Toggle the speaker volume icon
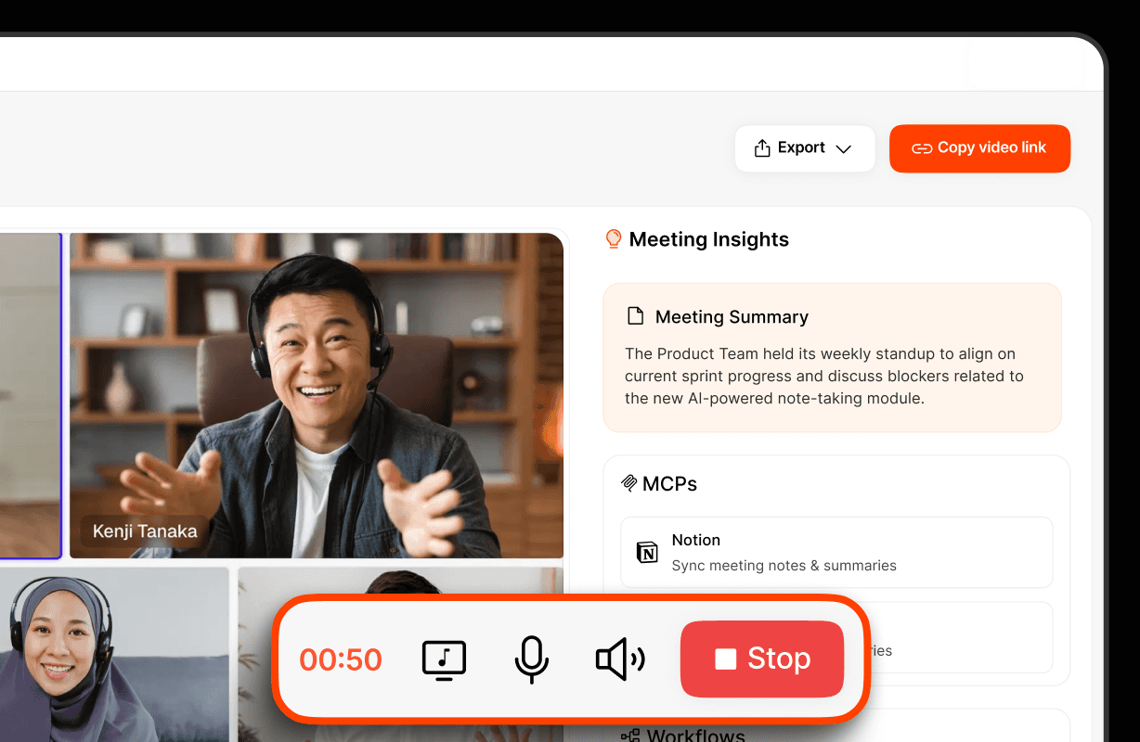Viewport: 1140px width, 742px height. (619, 659)
